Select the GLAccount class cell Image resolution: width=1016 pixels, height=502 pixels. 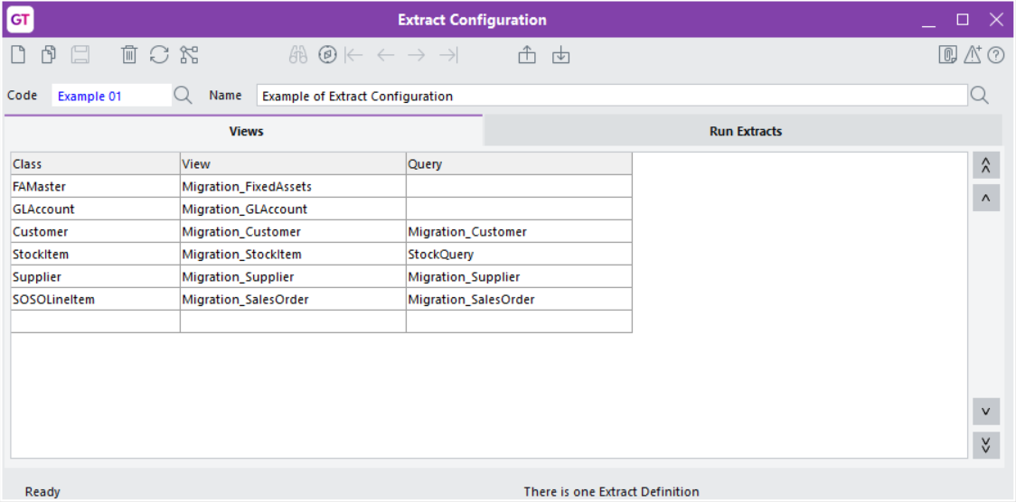point(95,209)
